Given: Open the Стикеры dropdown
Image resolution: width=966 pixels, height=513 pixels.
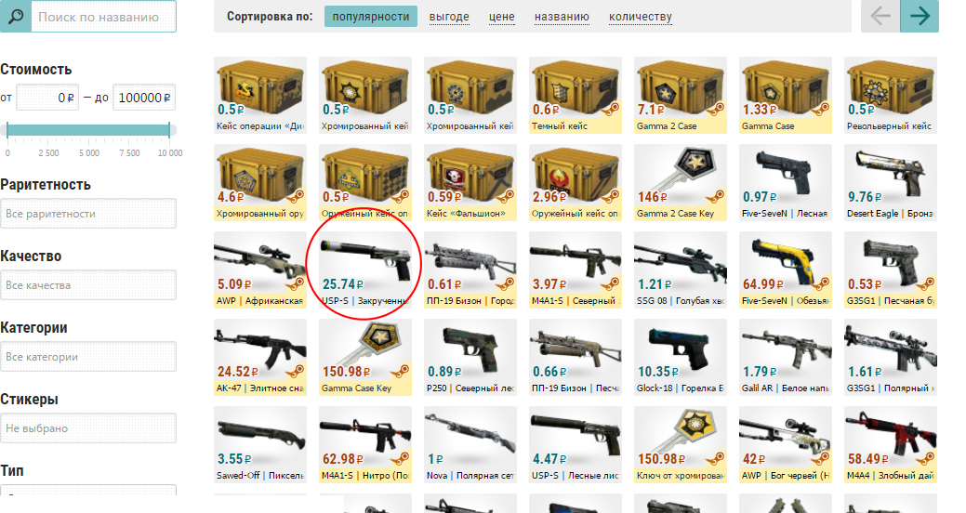Looking at the screenshot, I should coord(88,428).
